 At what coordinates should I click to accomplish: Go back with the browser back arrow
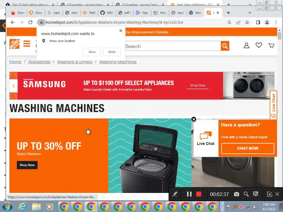point(13,22)
